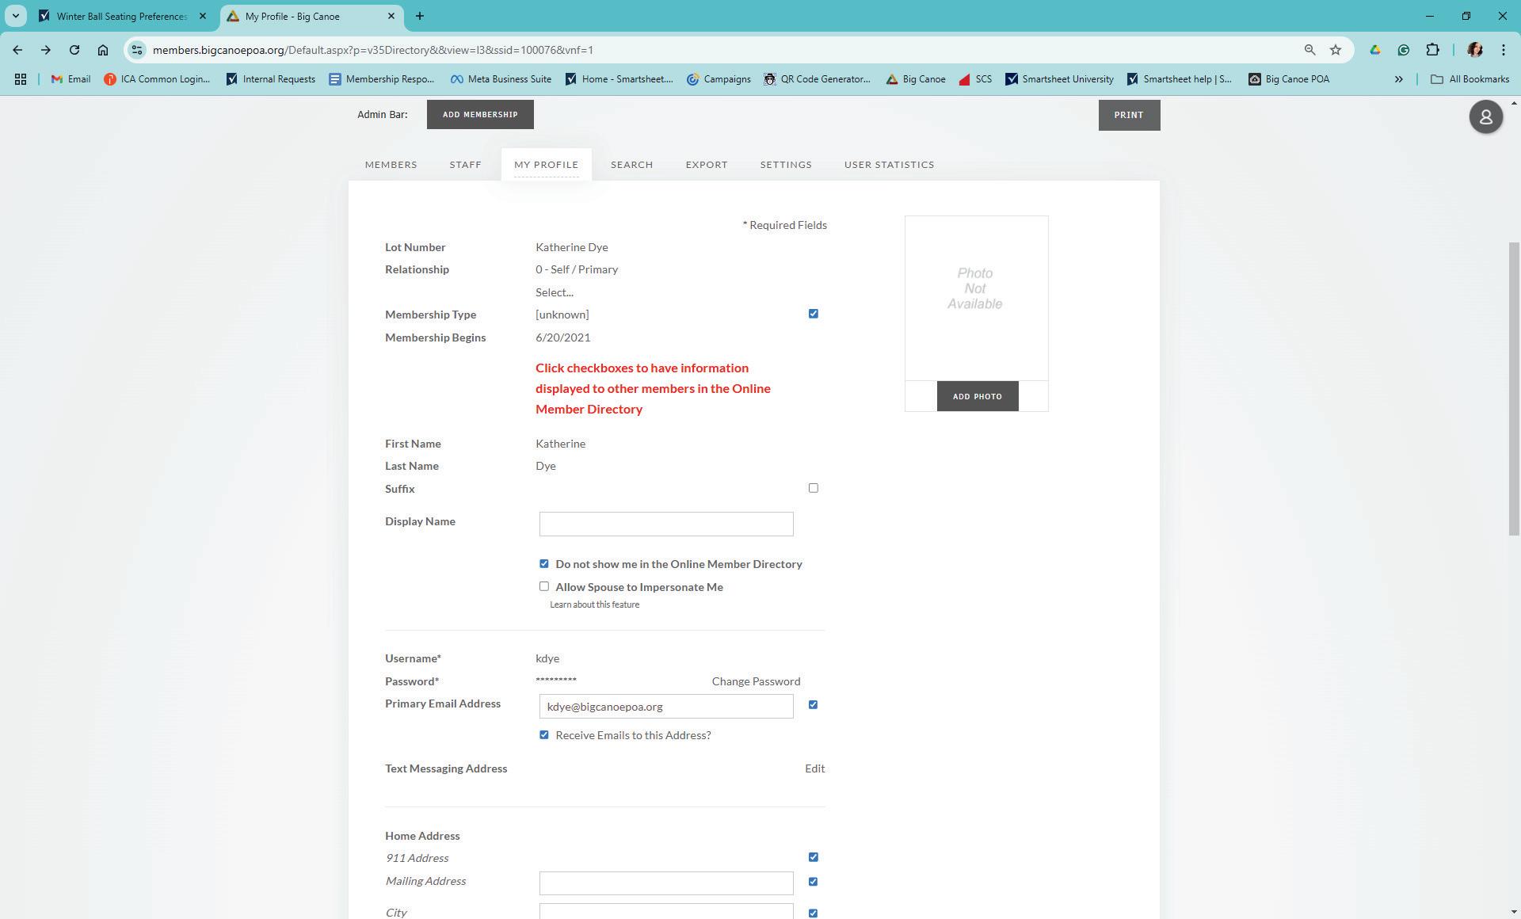
Task: Toggle Do not show me in Directory
Action: click(544, 564)
